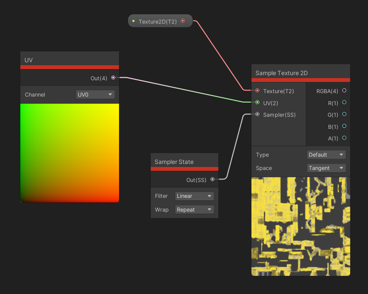Click the UV gradient preview
This screenshot has width=368, height=294.
69,153
